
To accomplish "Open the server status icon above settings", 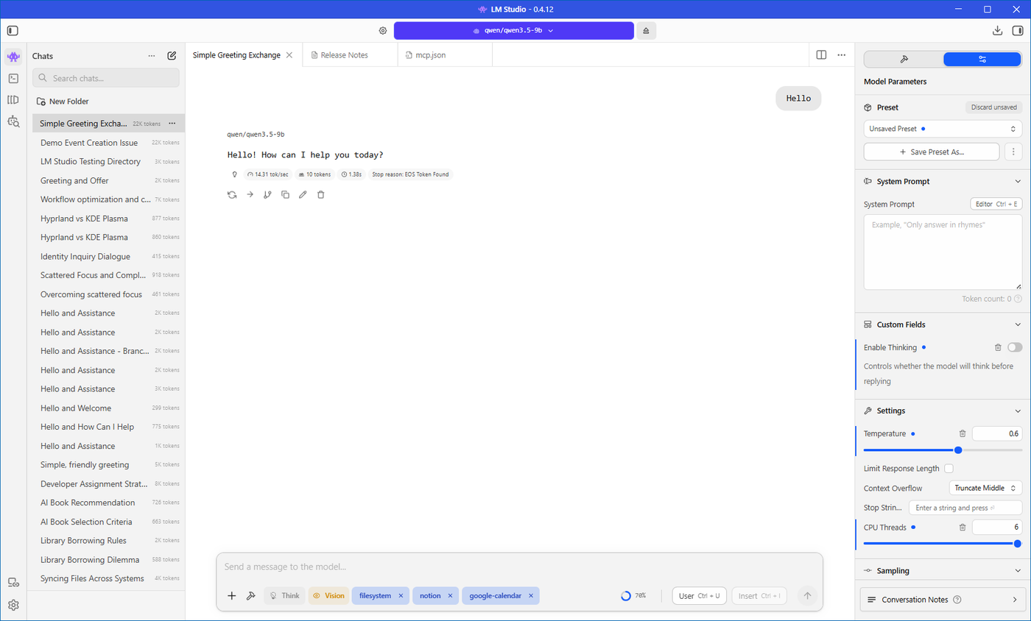I will point(13,583).
